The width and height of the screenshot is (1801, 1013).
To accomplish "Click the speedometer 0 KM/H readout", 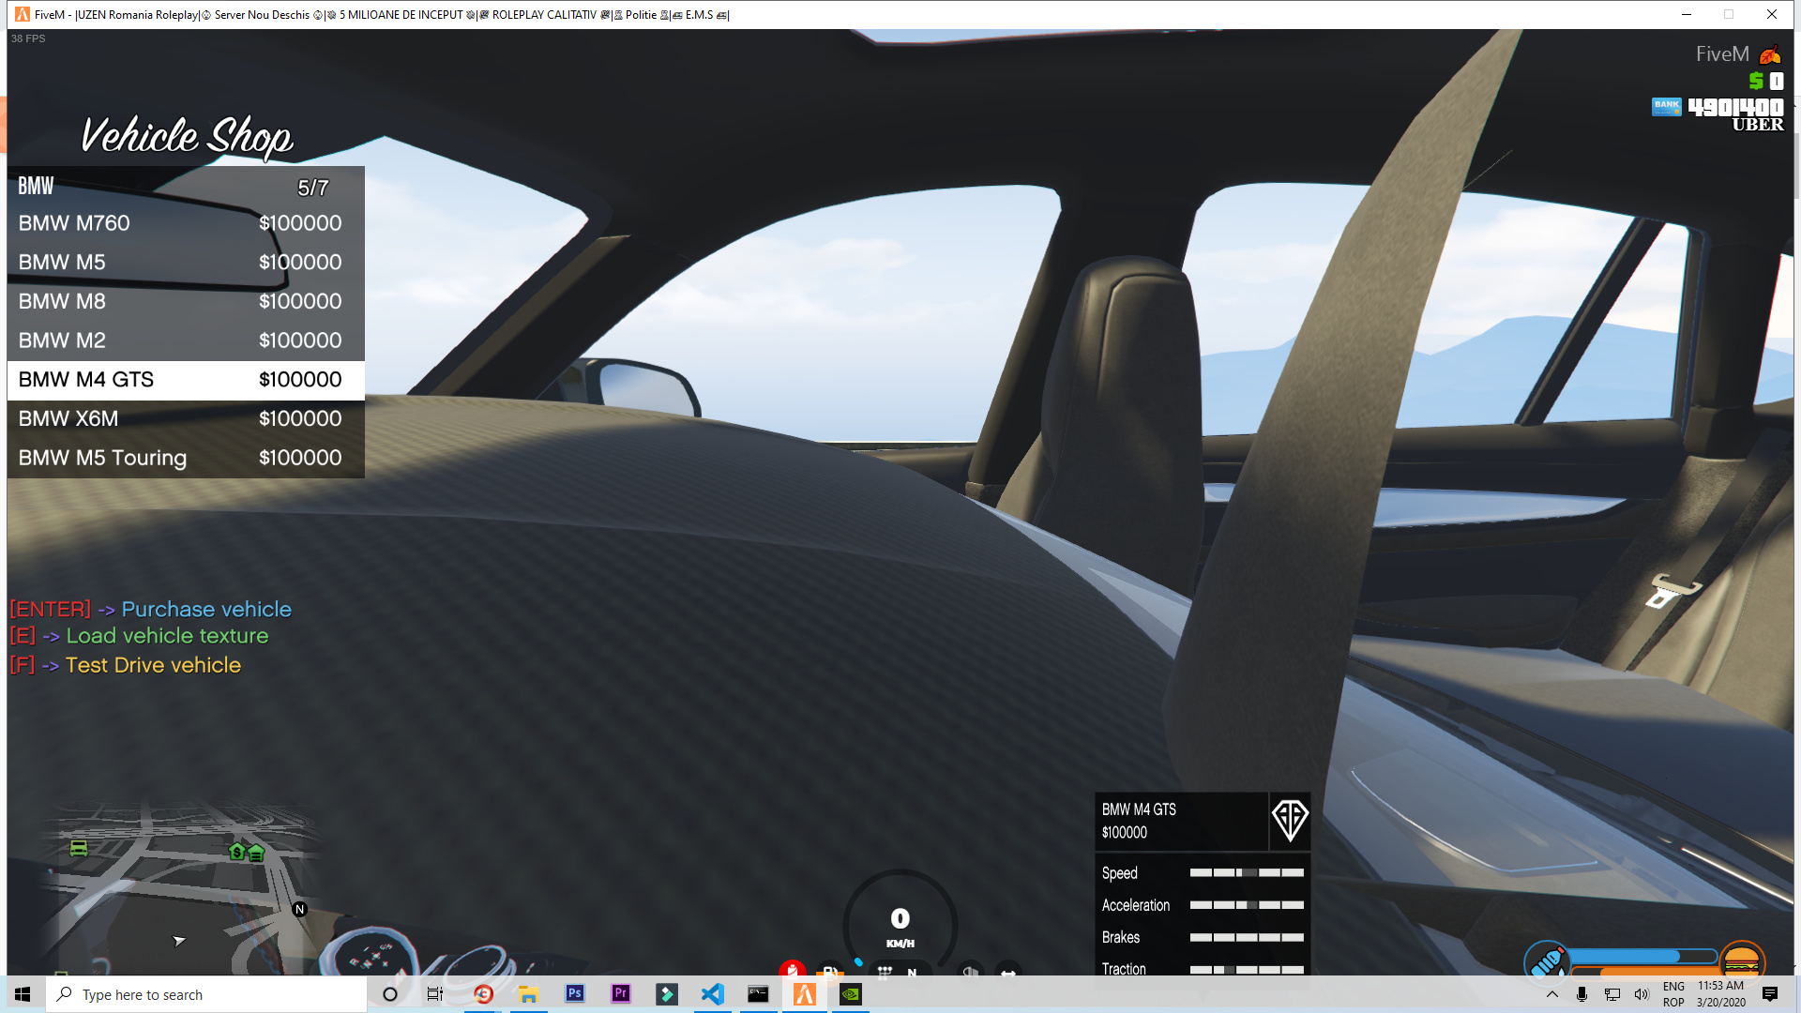I will (900, 926).
